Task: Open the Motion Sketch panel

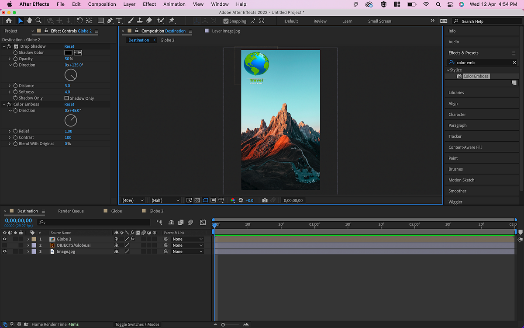Action: (461, 180)
